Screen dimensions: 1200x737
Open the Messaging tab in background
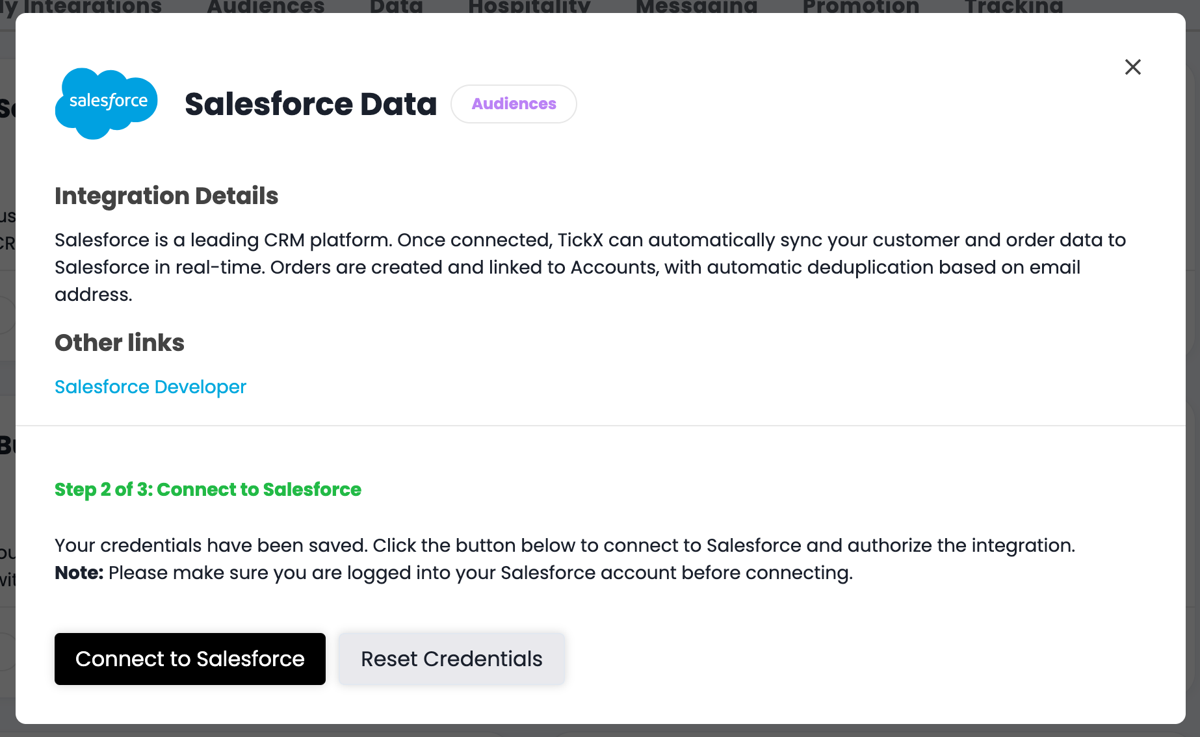[x=696, y=6]
